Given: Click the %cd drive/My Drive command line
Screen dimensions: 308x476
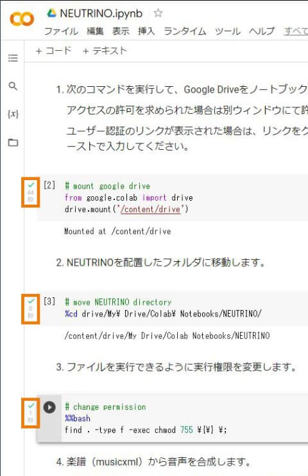Looking at the screenshot, I should [x=163, y=314].
